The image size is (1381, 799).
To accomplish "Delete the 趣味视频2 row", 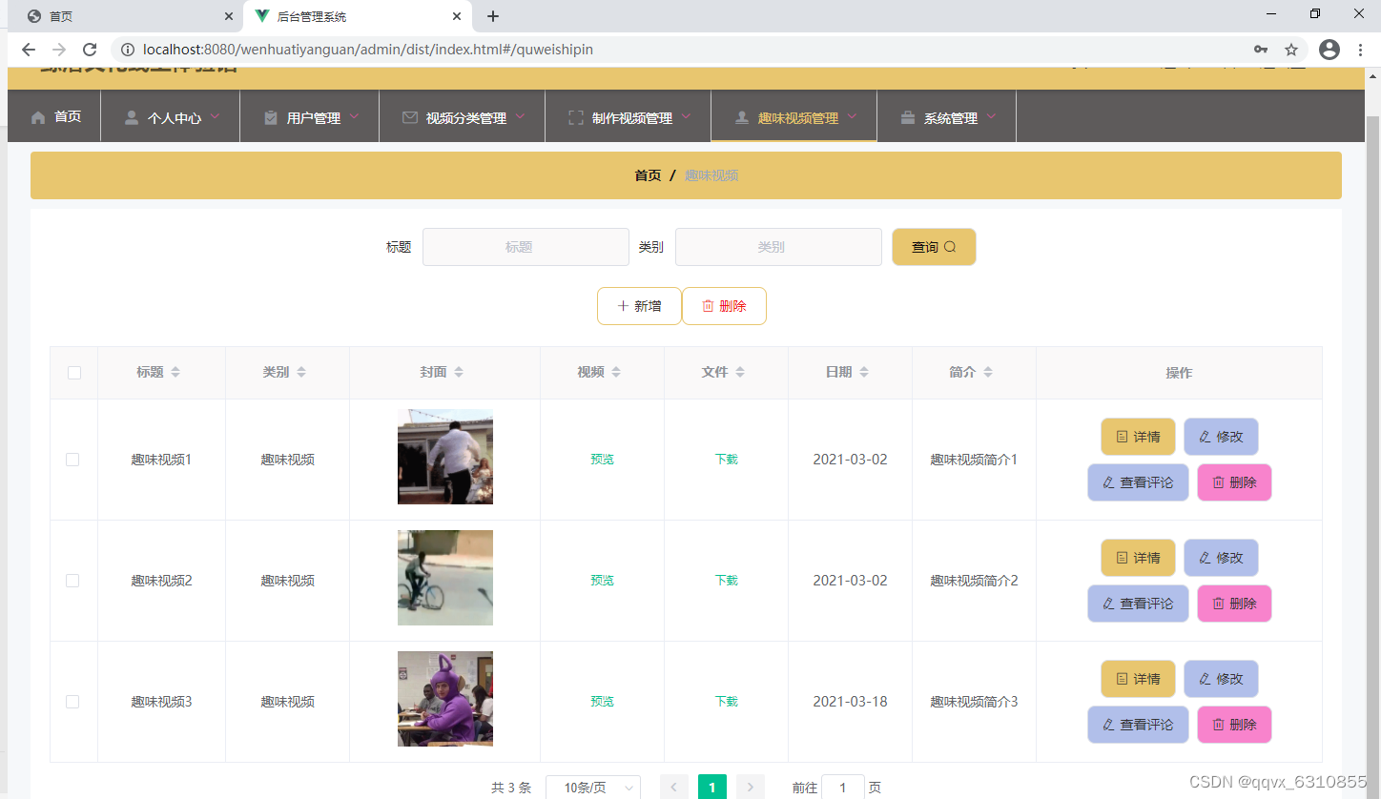I will tap(1234, 604).
